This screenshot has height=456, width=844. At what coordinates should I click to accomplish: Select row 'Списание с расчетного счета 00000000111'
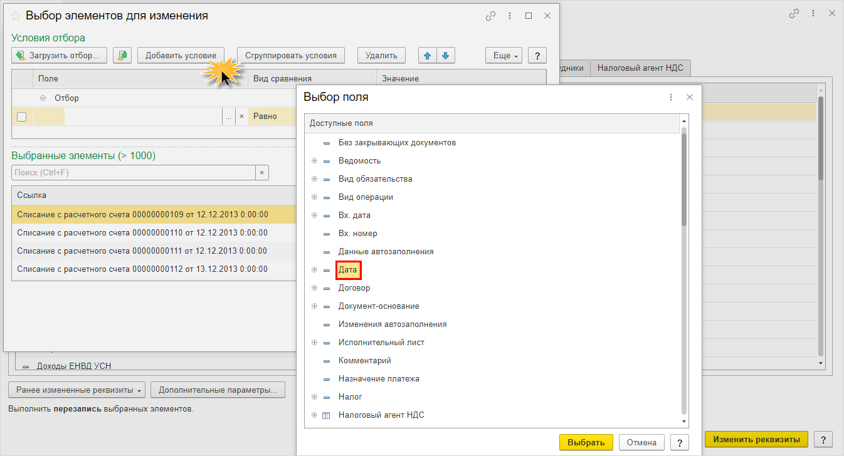pos(154,251)
